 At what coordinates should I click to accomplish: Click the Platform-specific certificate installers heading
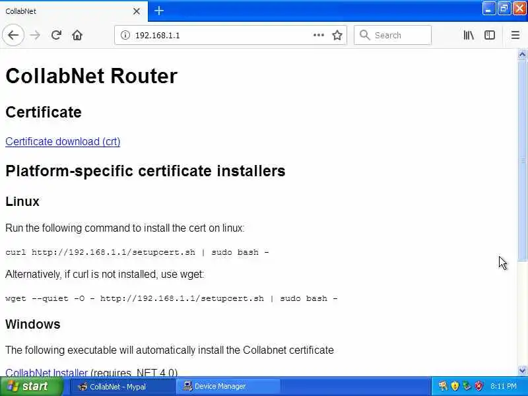145,171
